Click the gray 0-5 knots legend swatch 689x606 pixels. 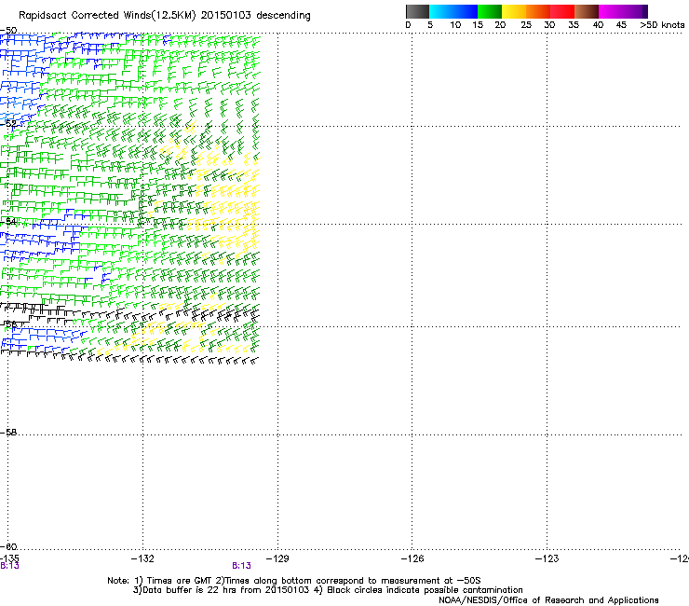point(417,11)
